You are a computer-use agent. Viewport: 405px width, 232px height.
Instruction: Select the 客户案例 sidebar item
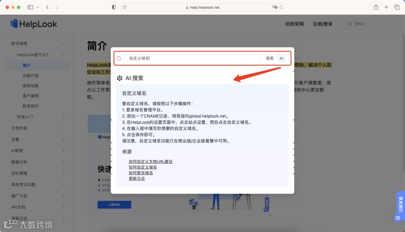tap(30, 96)
